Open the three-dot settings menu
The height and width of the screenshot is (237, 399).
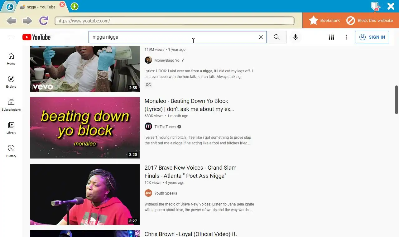tap(346, 37)
